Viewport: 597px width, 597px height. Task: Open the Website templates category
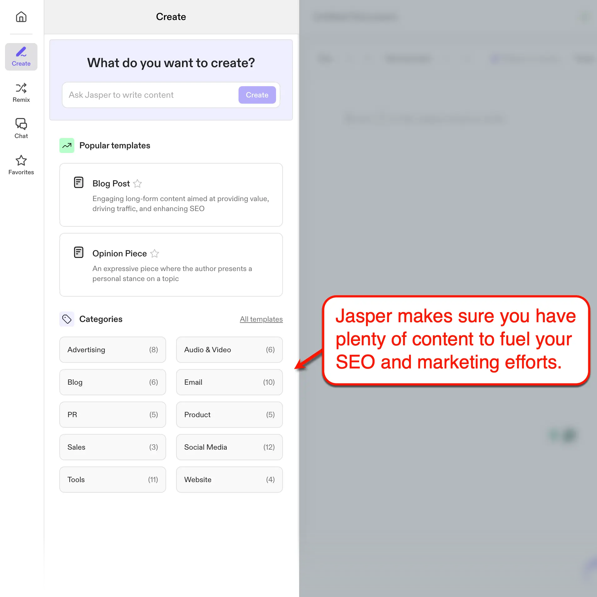click(x=229, y=480)
